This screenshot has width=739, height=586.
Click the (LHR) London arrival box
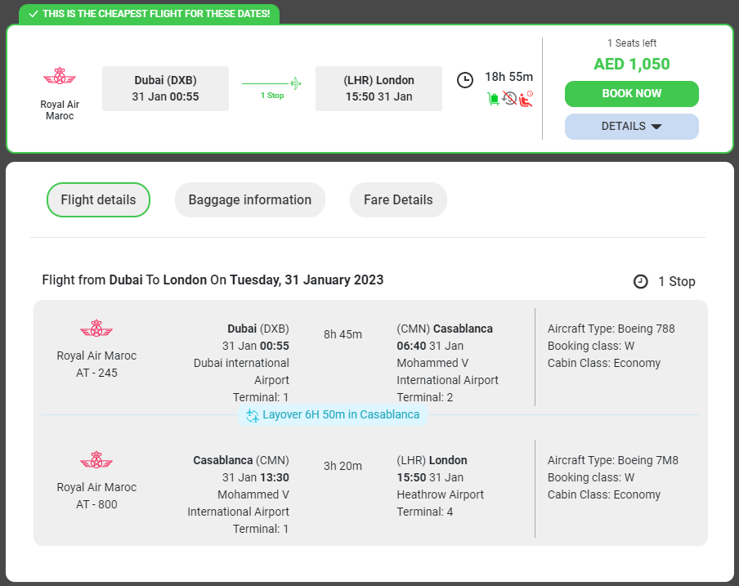378,88
